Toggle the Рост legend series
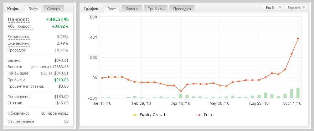Image resolution: width=314 pixels, height=131 pixels. click(x=205, y=115)
